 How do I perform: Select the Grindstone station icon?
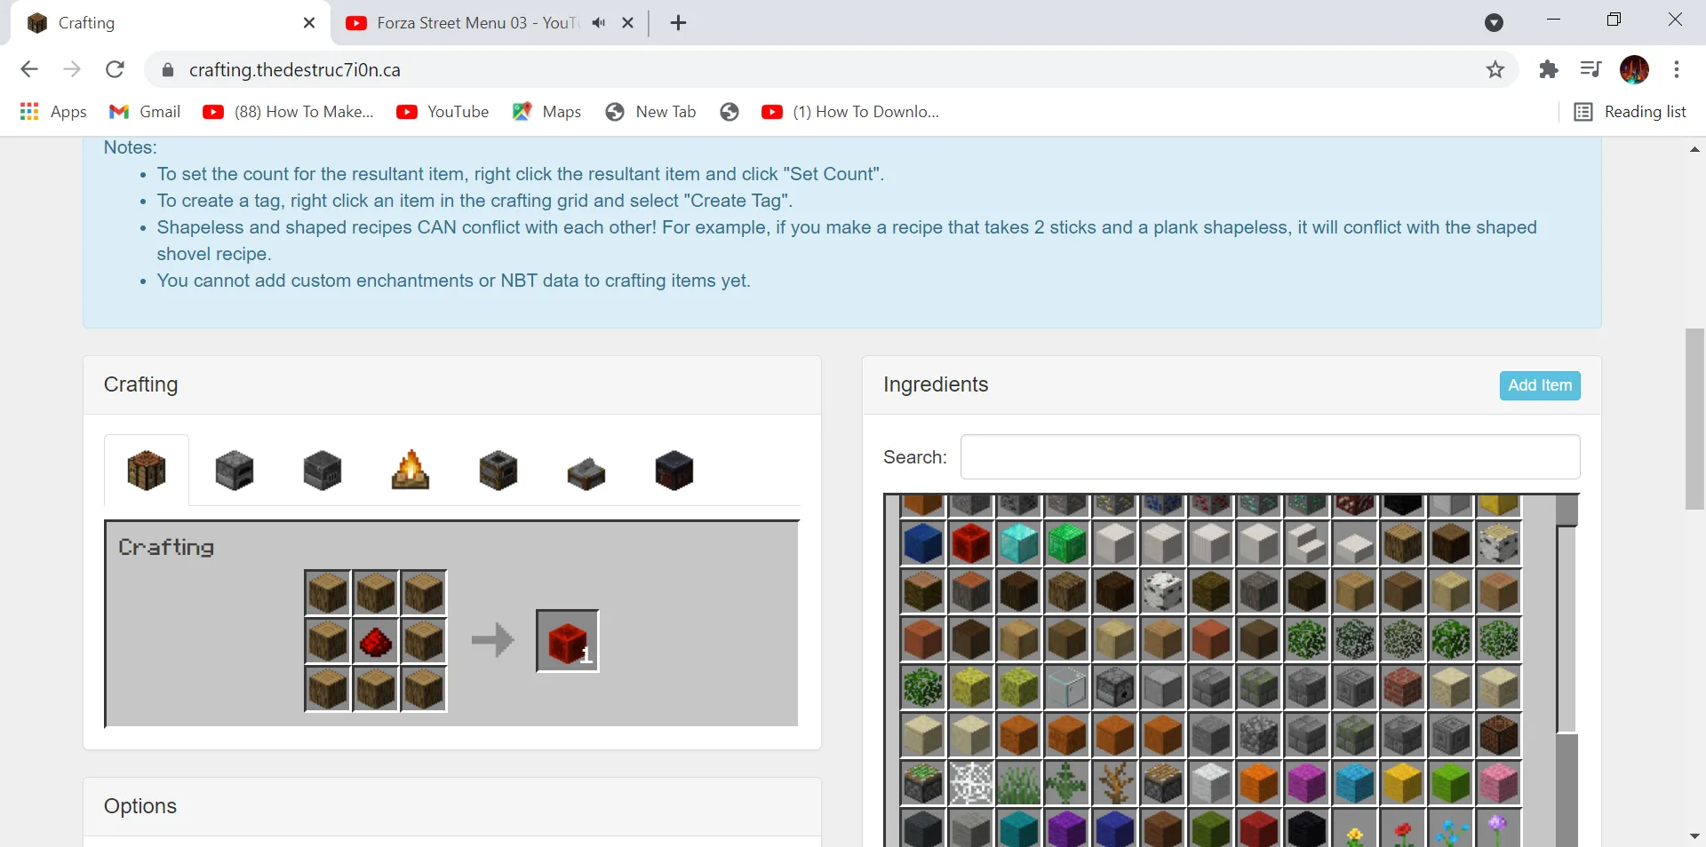(x=586, y=471)
